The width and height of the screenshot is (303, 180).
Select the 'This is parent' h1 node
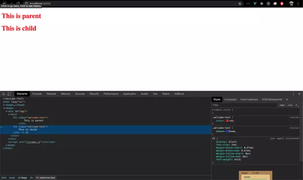(x=30, y=118)
